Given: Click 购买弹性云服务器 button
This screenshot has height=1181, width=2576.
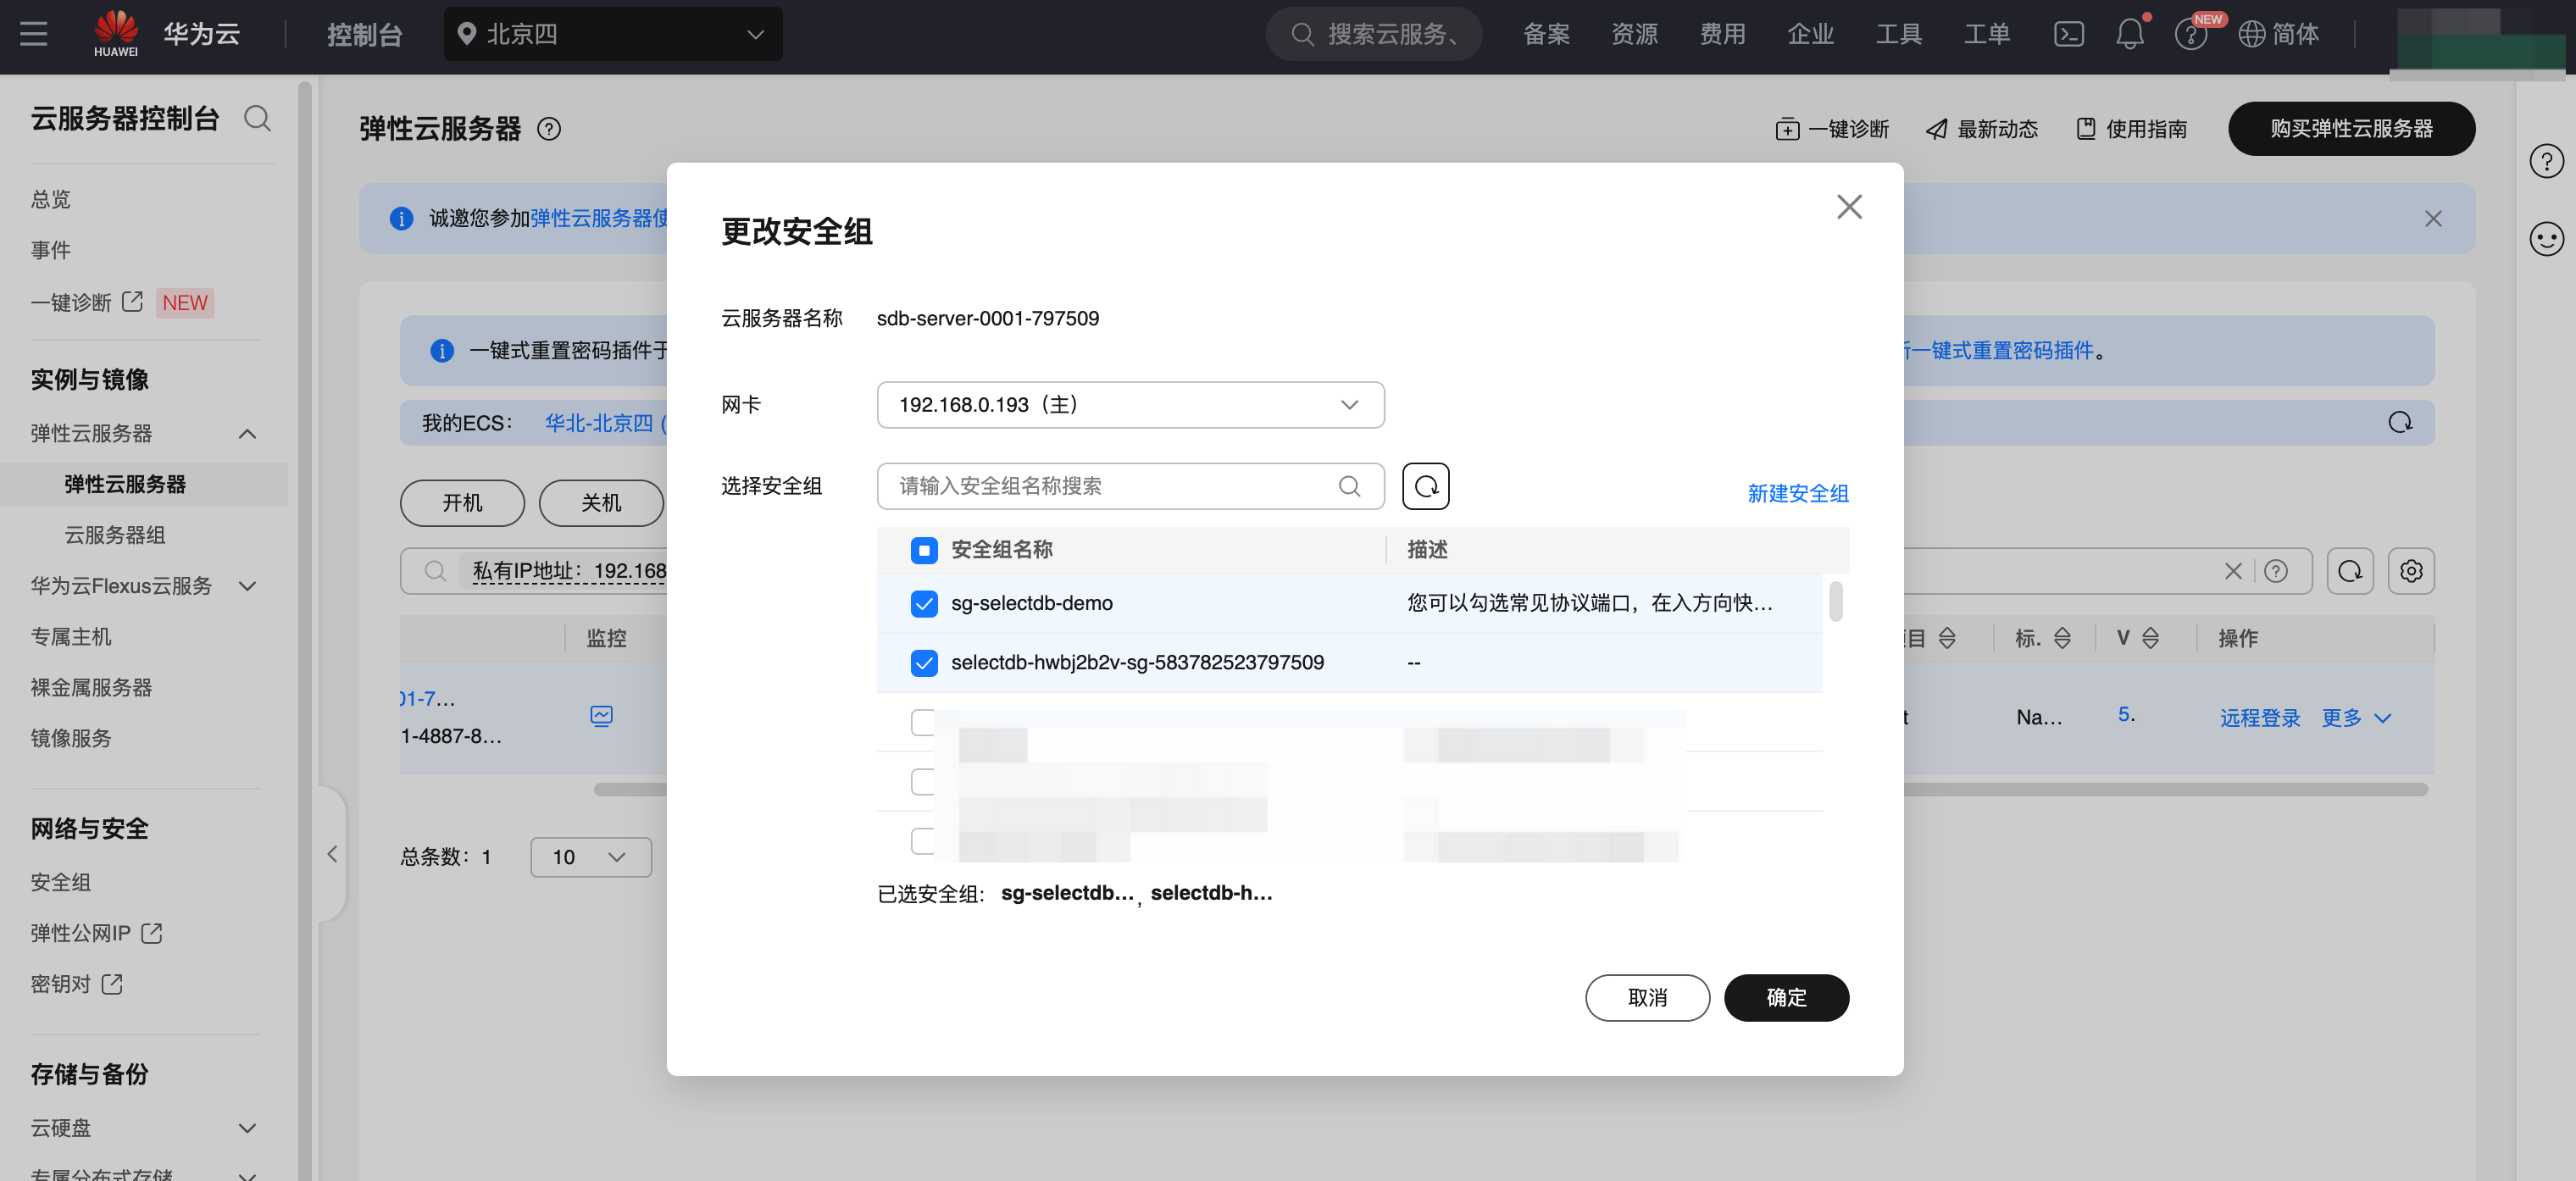Looking at the screenshot, I should point(2351,129).
